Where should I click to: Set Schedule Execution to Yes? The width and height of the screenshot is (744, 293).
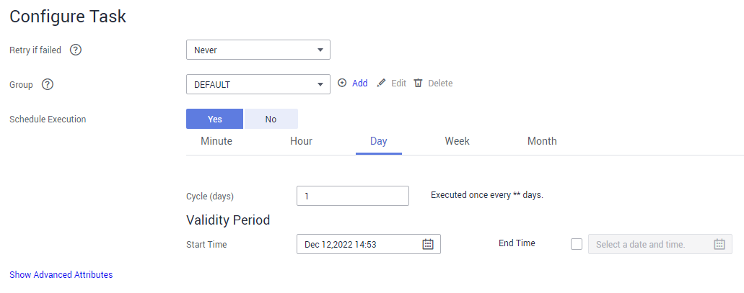coord(214,119)
